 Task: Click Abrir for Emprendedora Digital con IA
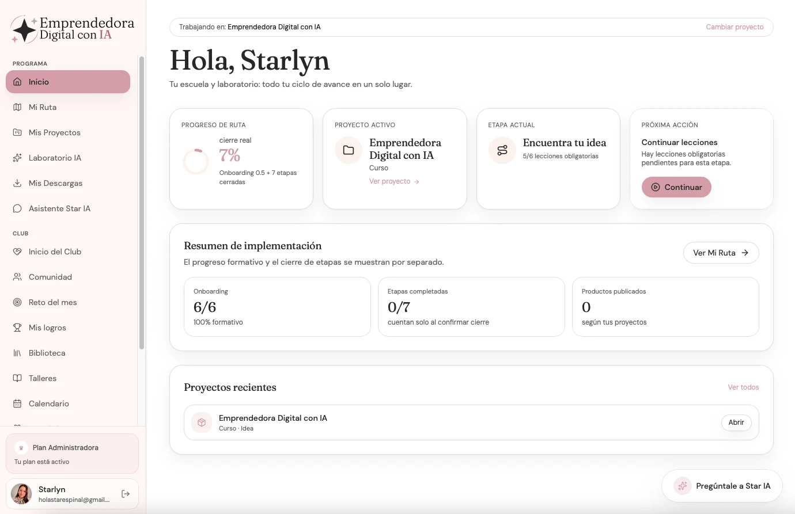click(x=736, y=422)
